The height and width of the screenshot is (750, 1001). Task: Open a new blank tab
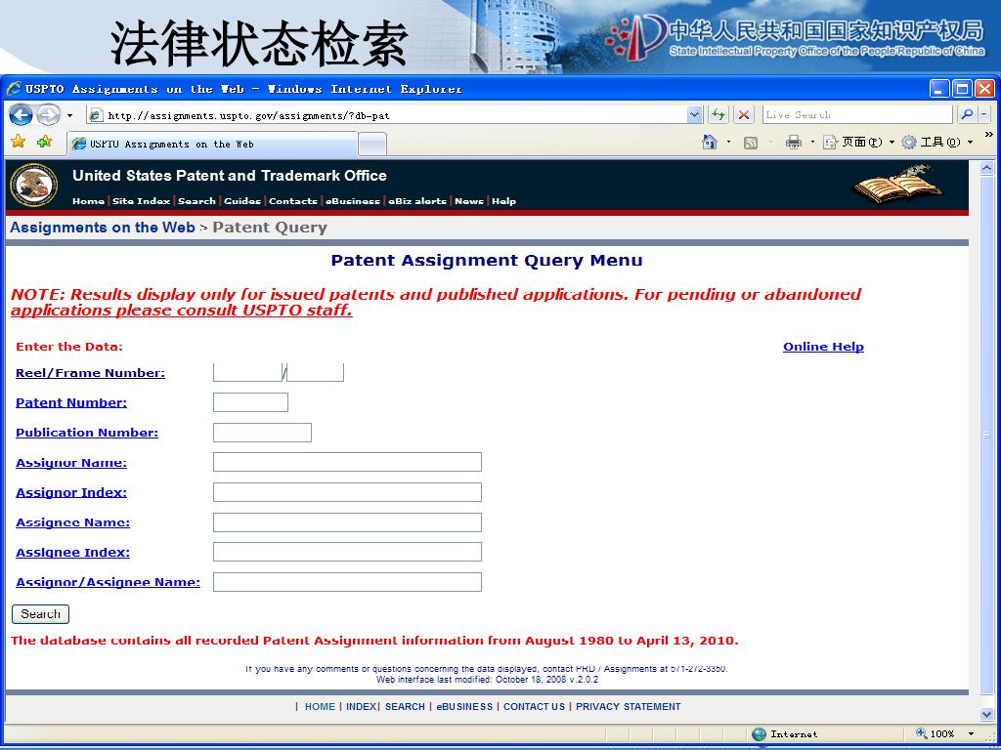pos(372,145)
